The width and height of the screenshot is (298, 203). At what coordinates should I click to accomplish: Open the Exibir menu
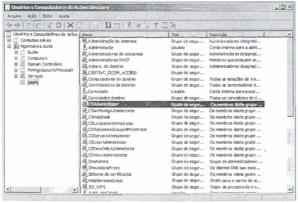pos(49,16)
